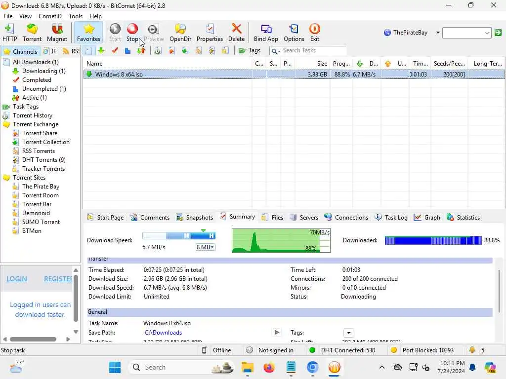The image size is (506, 379).
Task: Click the REGISTER link
Action: (58, 279)
